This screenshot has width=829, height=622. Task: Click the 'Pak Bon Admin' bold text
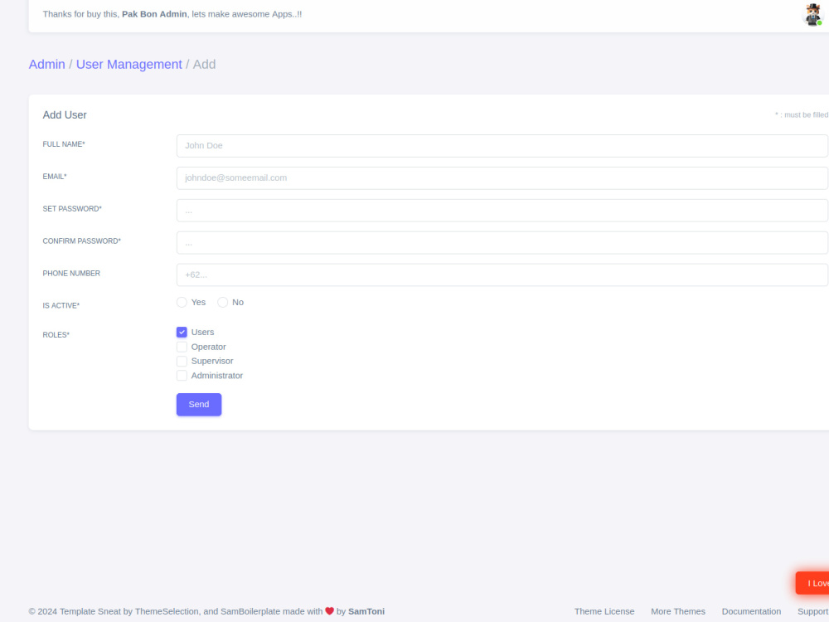point(154,14)
